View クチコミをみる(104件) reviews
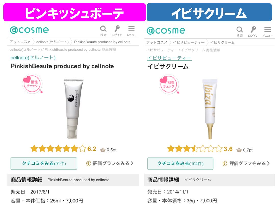The width and height of the screenshot is (278, 208). 180,164
